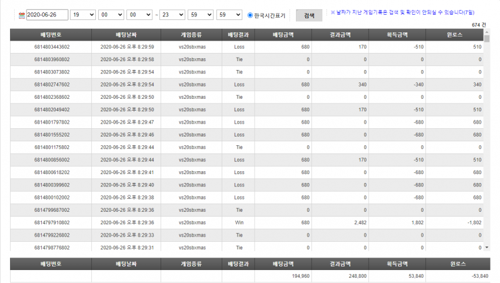This screenshot has width=500, height=283.
Task: Select the 한국시간표기 radio button
Action: [250, 15]
